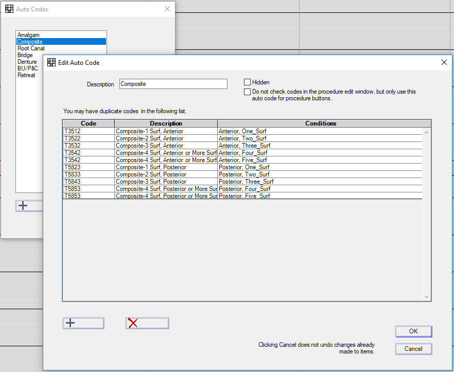Screen dimensions: 454x372
Task: Click the plus add button in Auto Codes window
Action: [x=29, y=206]
